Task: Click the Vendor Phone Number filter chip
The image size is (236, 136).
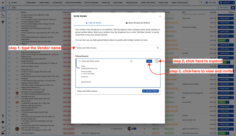Action: coord(73,2)
